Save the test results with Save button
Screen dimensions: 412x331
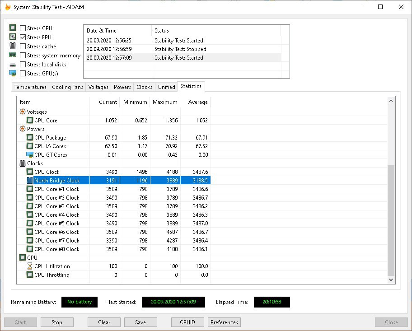point(140,322)
